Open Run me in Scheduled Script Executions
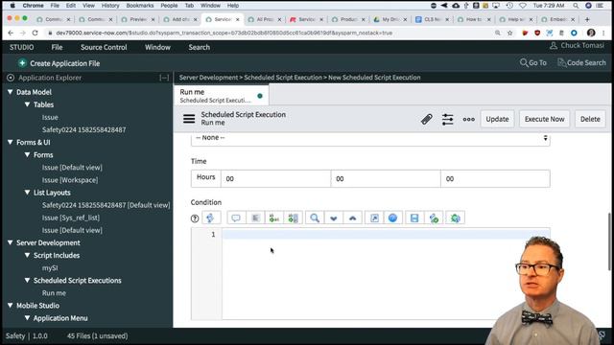The image size is (614, 345). [54, 292]
